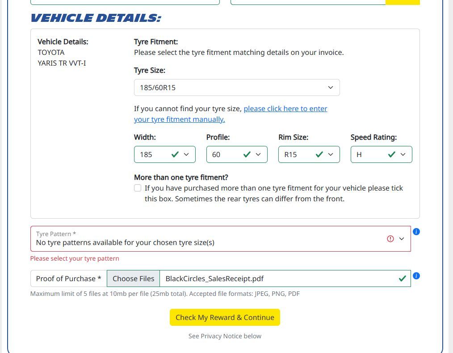The height and width of the screenshot is (353, 453).
Task: Open the Speed Rating H dropdown
Action: [381, 154]
